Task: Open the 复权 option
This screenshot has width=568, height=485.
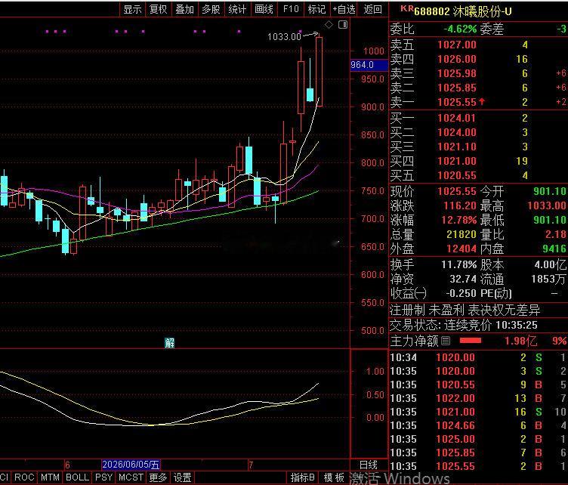Action: pyautogui.click(x=159, y=9)
